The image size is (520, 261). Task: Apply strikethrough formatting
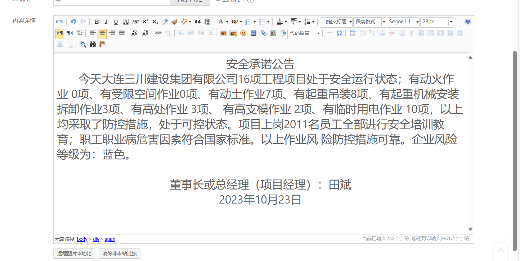tap(135, 22)
